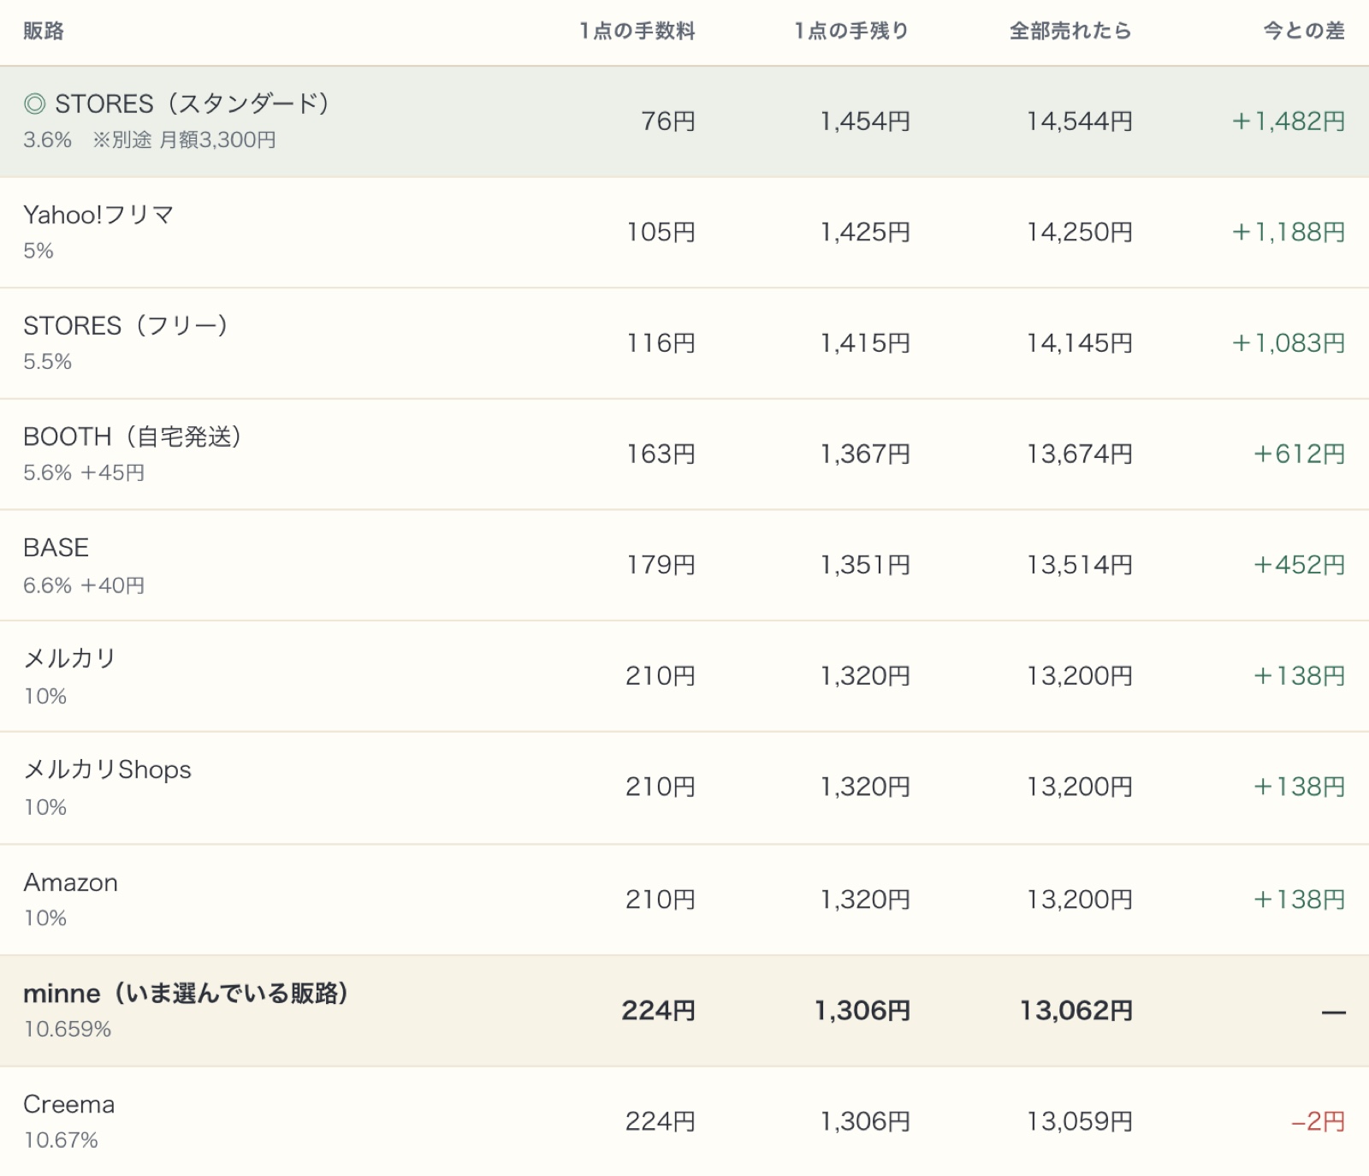1369x1176 pixels.
Task: Click the 1,320円 value in Amazon row
Action: tap(865, 900)
